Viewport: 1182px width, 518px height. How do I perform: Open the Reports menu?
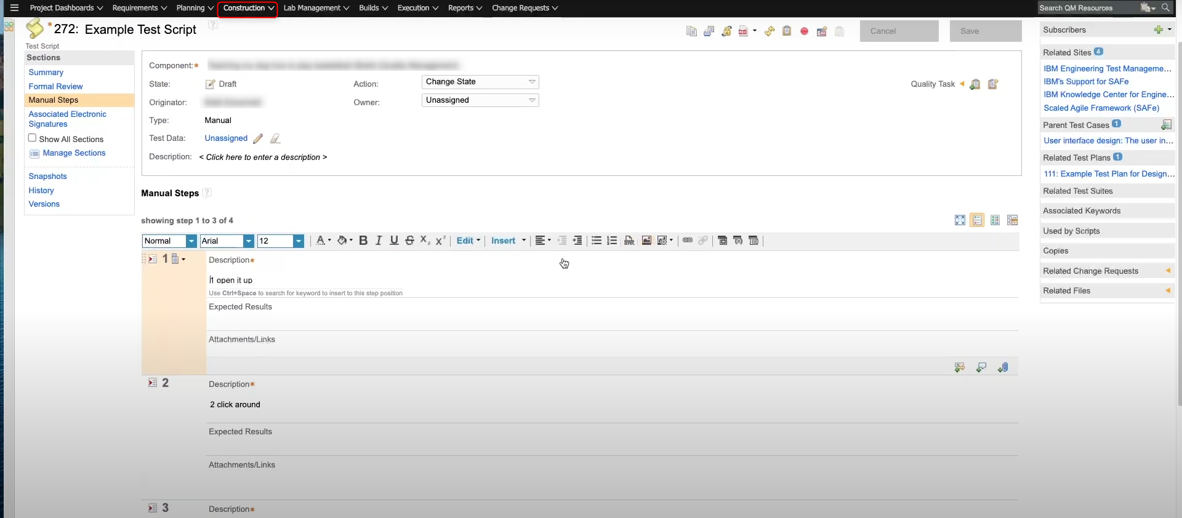(x=465, y=8)
